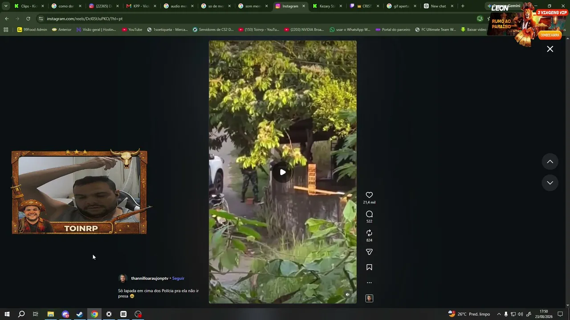The image size is (570, 320).
Task: Switch to the 'gif aperta' tab
Action: (x=401, y=6)
